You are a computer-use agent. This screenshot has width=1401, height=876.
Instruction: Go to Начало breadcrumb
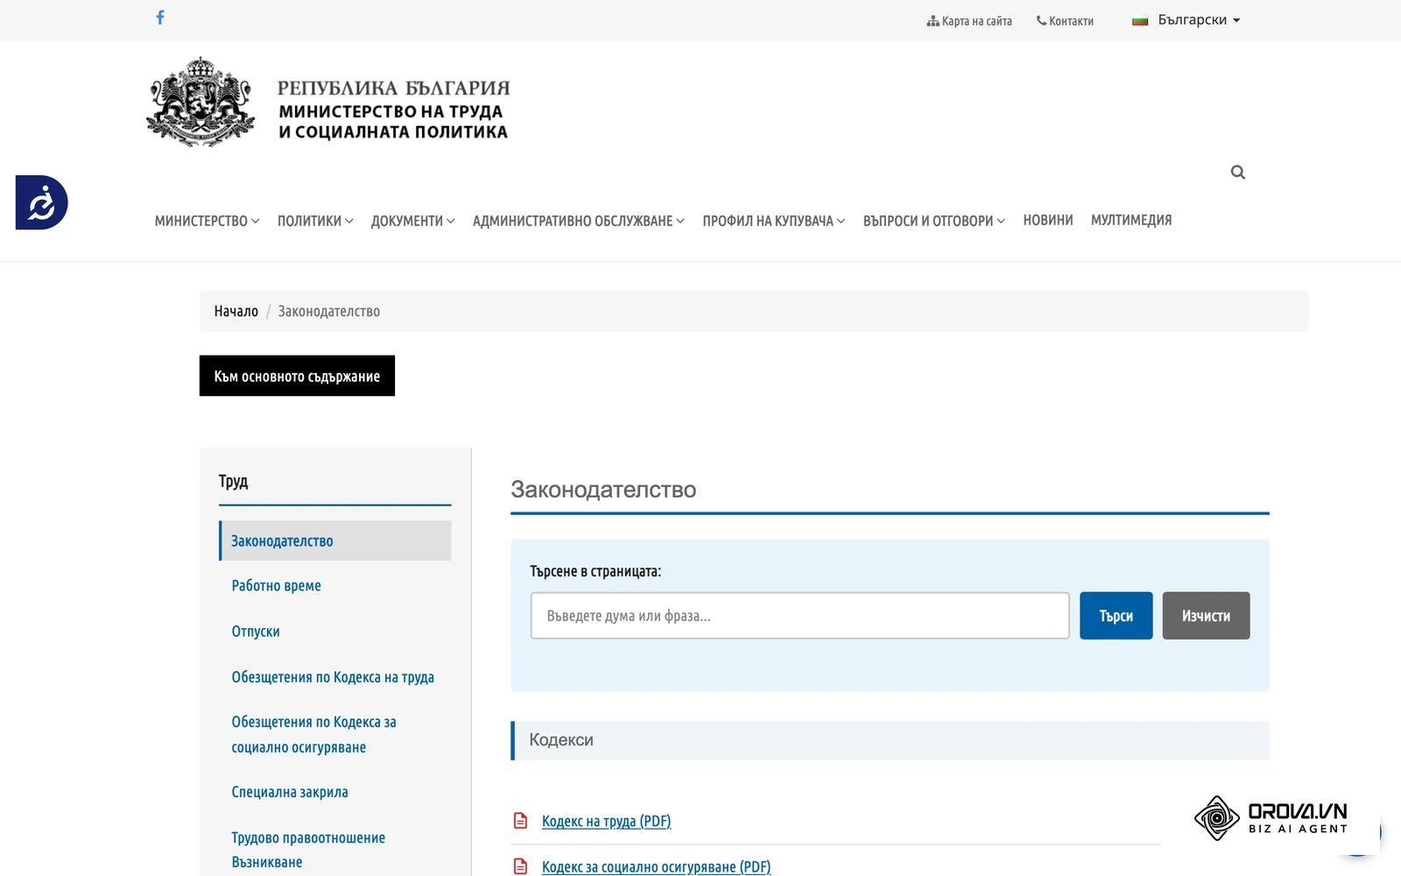click(236, 311)
